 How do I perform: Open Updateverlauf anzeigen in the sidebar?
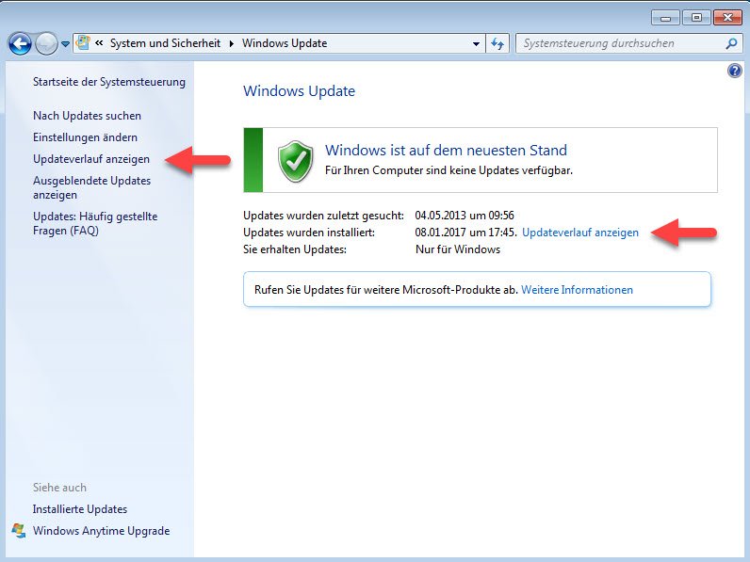pyautogui.click(x=91, y=159)
